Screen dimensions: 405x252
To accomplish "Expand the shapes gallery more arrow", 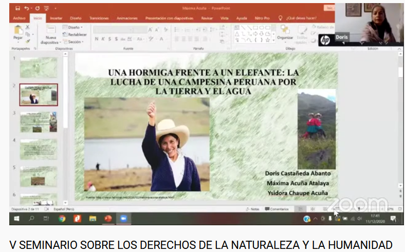I will (x=274, y=41).
